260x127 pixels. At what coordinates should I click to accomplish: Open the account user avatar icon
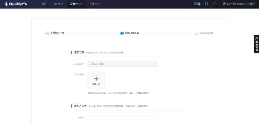[x=224, y=4]
